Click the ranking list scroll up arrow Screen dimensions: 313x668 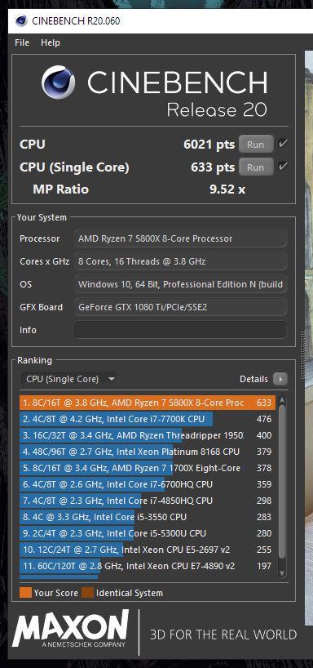[x=282, y=400]
